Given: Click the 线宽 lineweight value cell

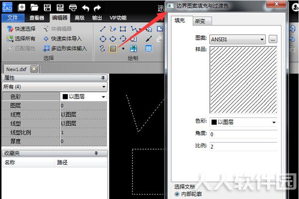Looking at the screenshot, I should pyautogui.click(x=83, y=114).
